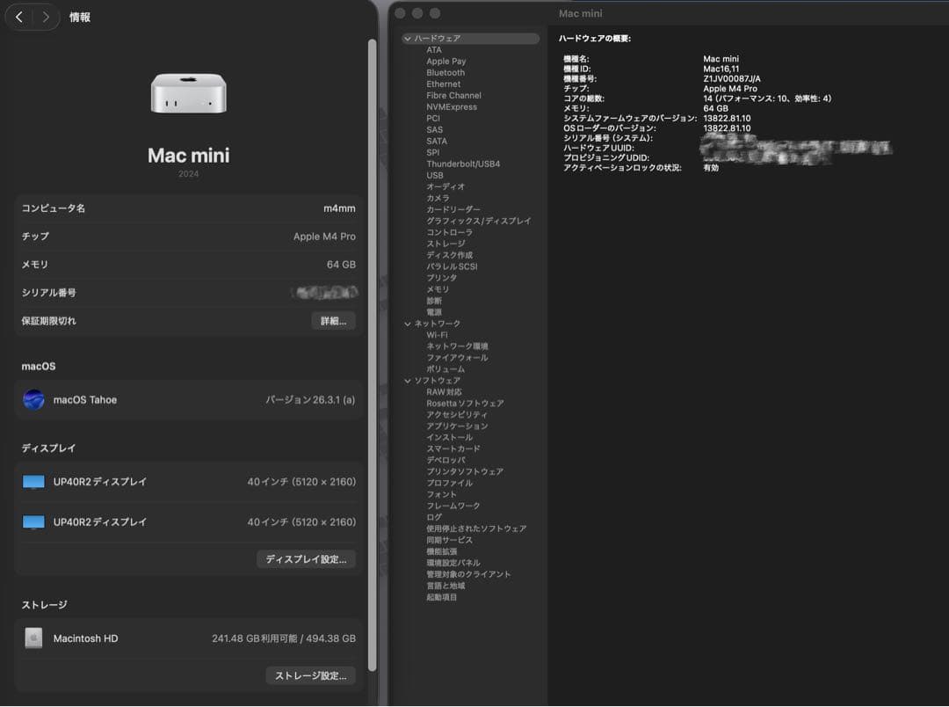Select インストール in the sidebar
The height and width of the screenshot is (707, 949).
pyautogui.click(x=449, y=438)
